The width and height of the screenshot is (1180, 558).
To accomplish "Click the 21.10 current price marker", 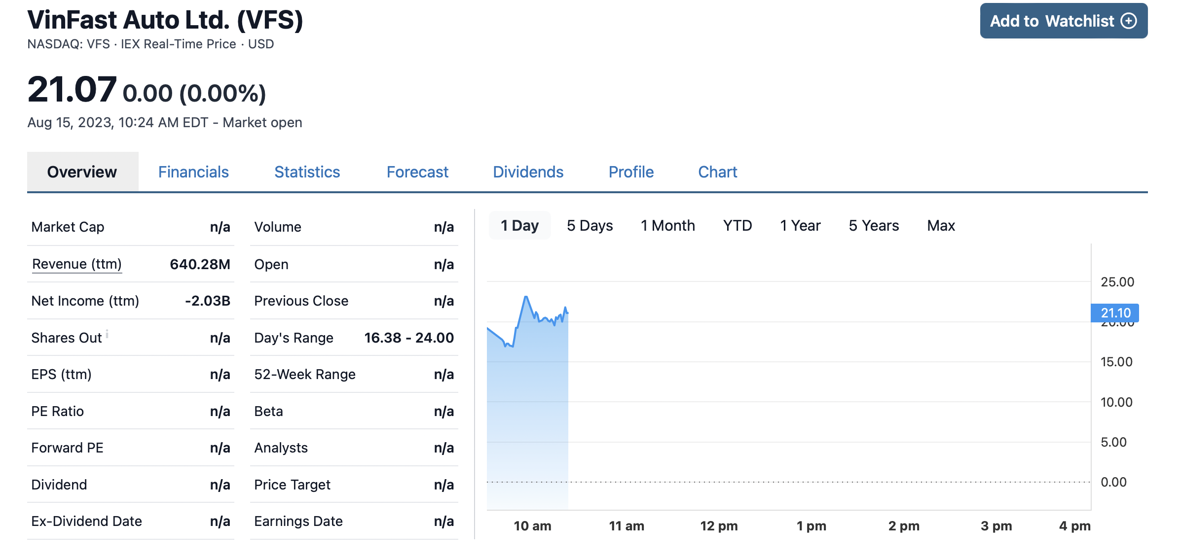I will (1115, 313).
